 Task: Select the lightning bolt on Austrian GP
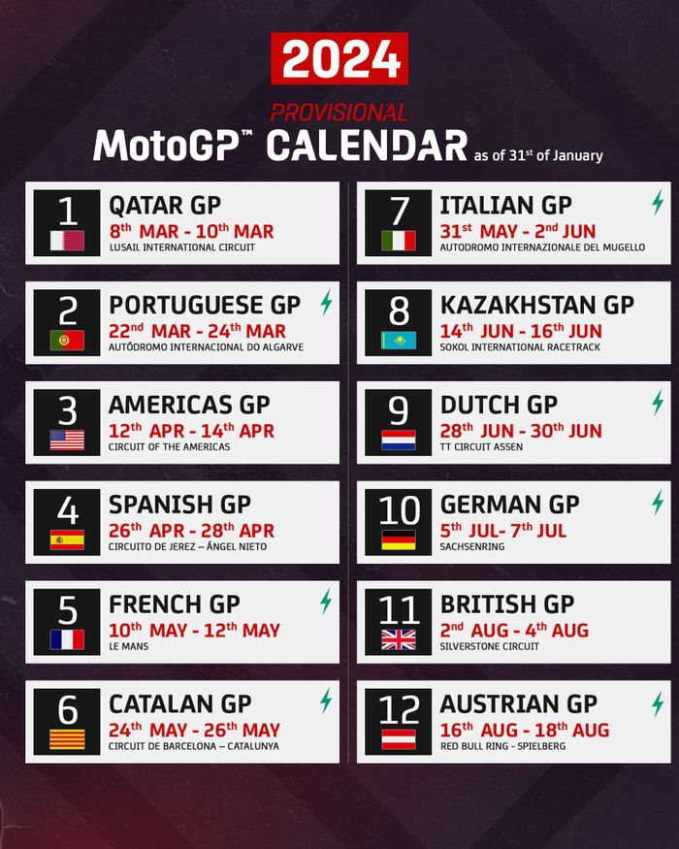pos(657,702)
